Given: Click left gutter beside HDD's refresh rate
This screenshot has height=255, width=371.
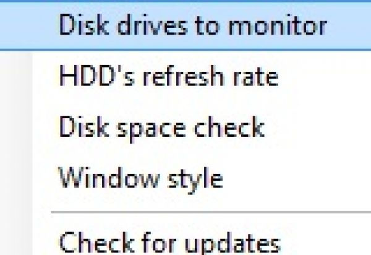Looking at the screenshot, I should pyautogui.click(x=15, y=77).
